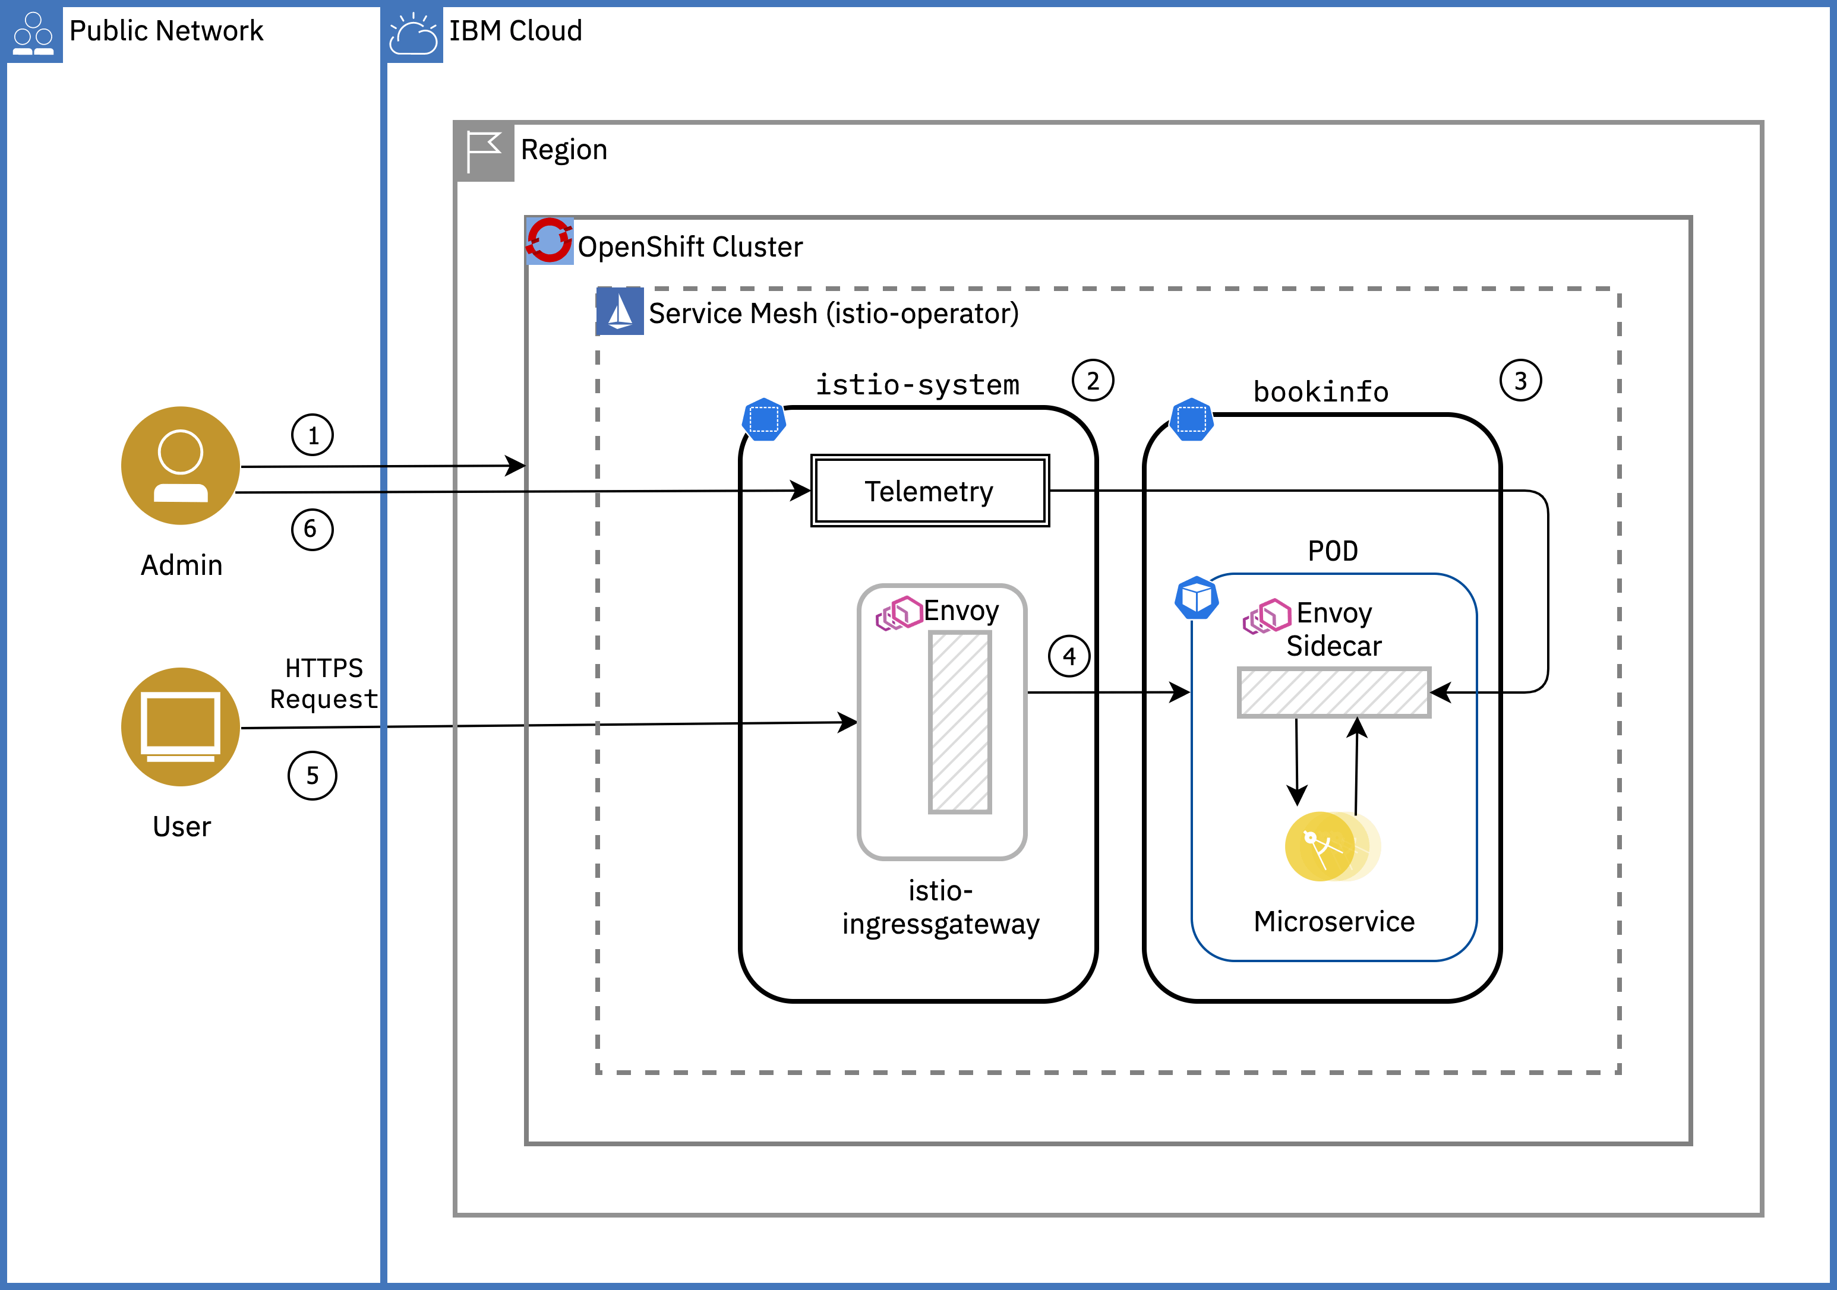1837x1290 pixels.
Task: Click the HTTPS Request label on the User arrow
Action: click(323, 681)
